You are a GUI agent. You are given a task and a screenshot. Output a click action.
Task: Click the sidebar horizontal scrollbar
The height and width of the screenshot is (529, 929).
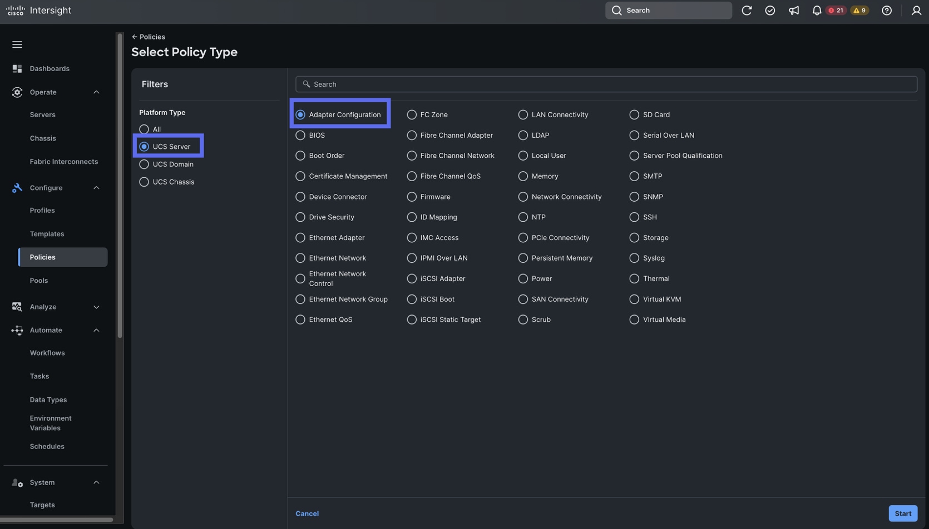click(57, 520)
